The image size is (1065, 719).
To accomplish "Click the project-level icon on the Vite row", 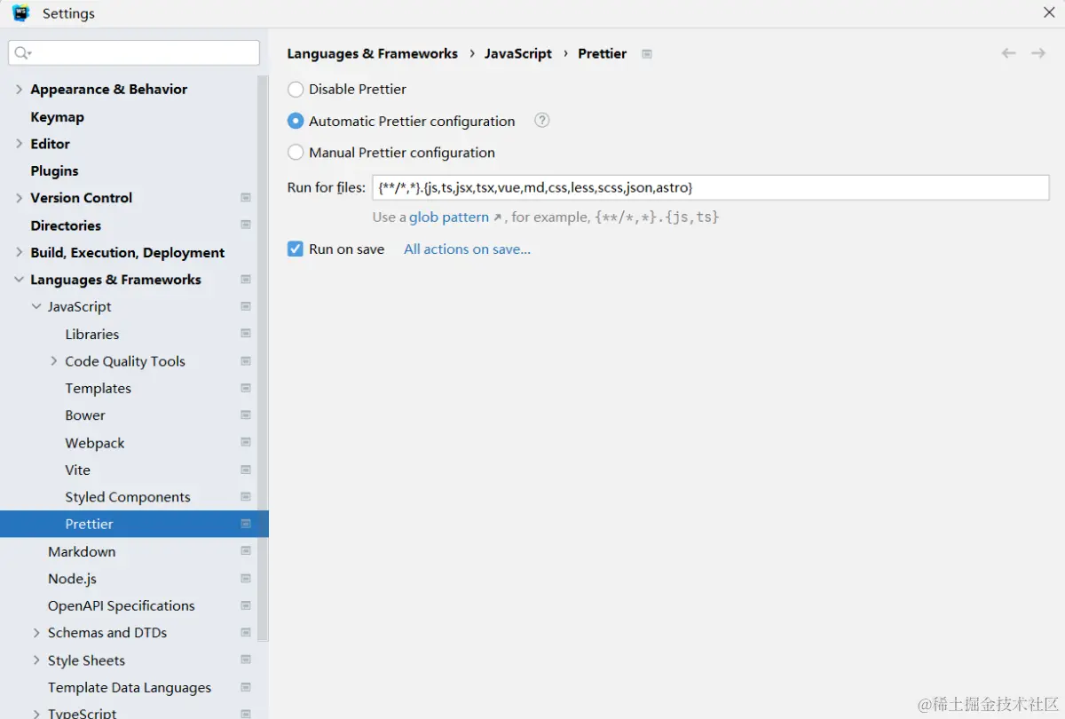I will pyautogui.click(x=246, y=470).
